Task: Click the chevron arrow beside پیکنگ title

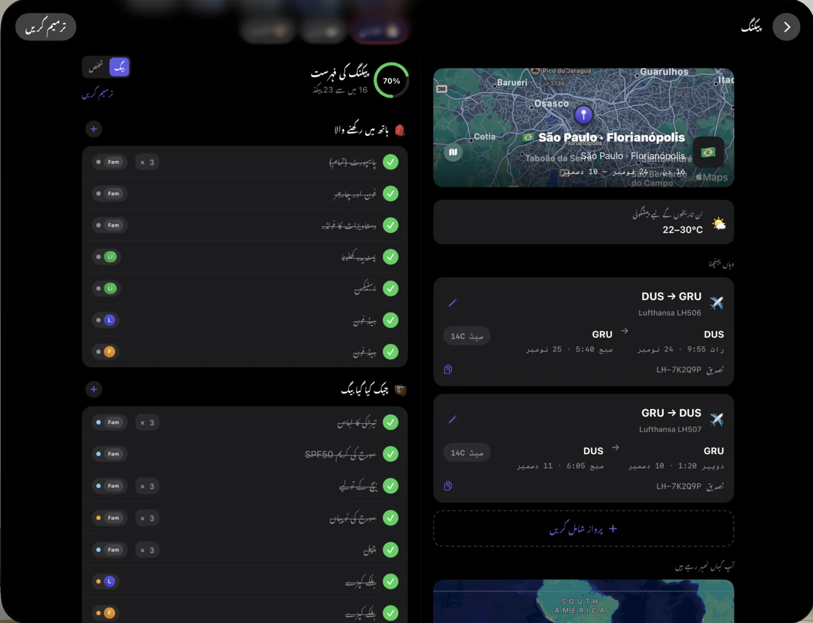Action: tap(786, 27)
